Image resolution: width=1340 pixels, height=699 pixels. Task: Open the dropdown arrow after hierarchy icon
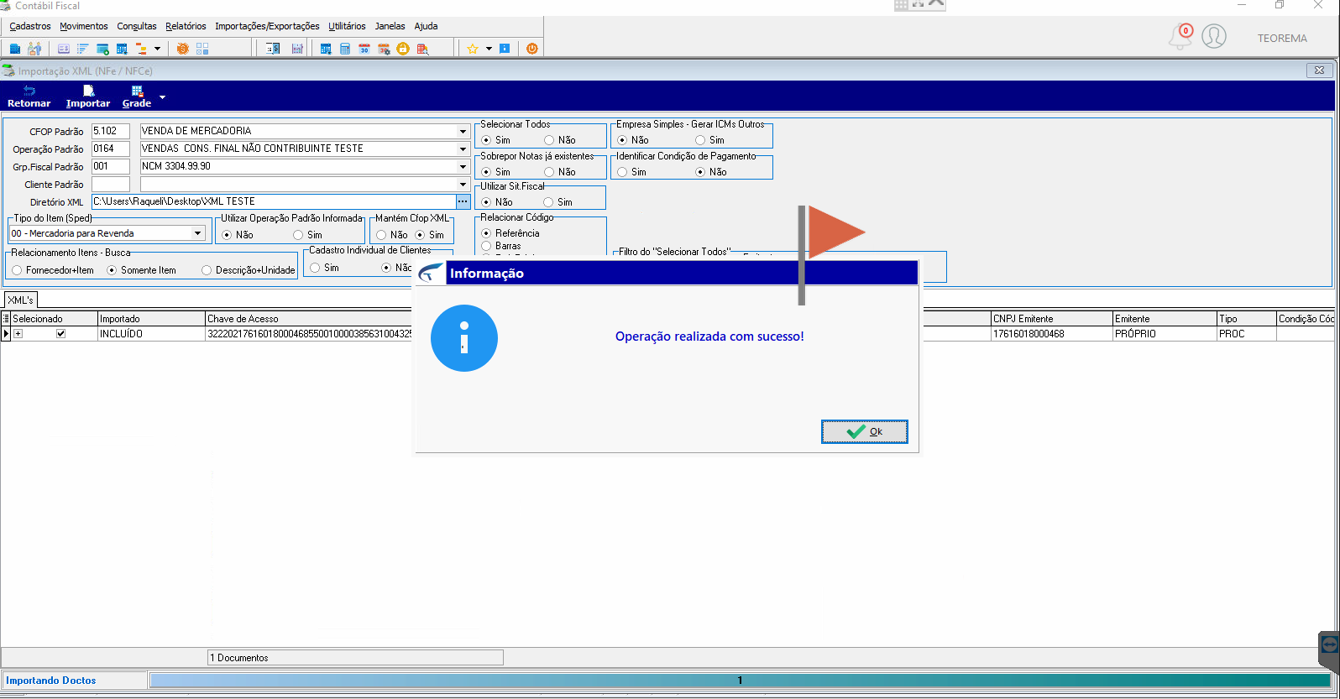157,49
